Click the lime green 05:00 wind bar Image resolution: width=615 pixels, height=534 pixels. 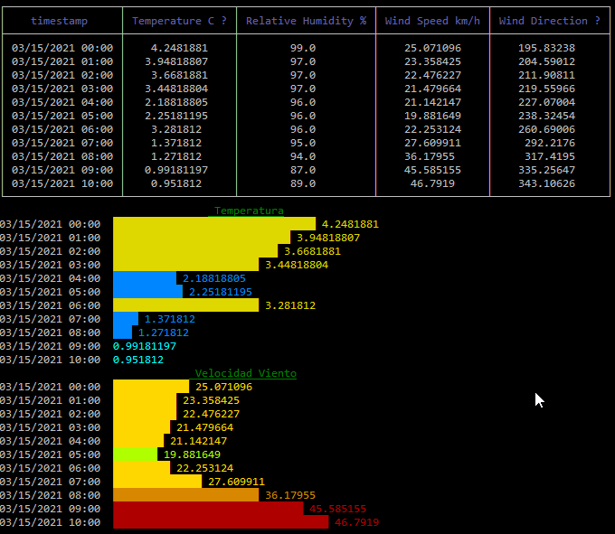tap(136, 454)
